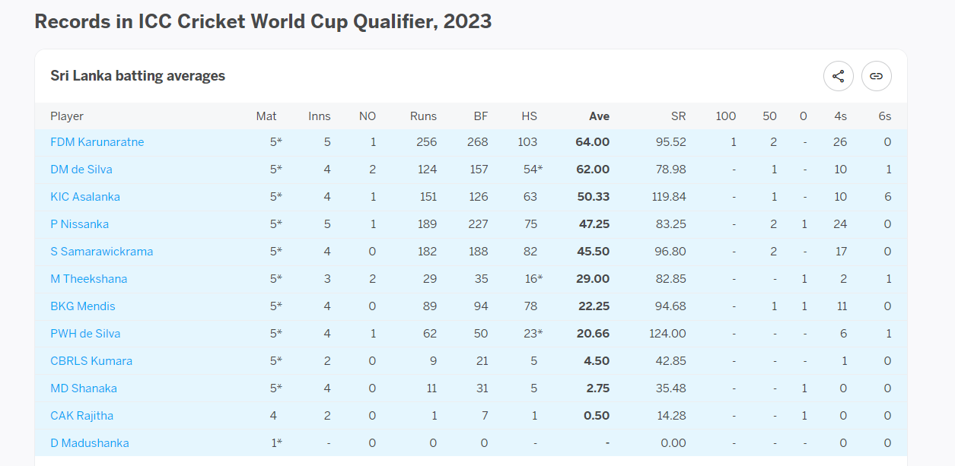The height and width of the screenshot is (466, 955).
Task: Select the Player column header
Action: click(67, 116)
